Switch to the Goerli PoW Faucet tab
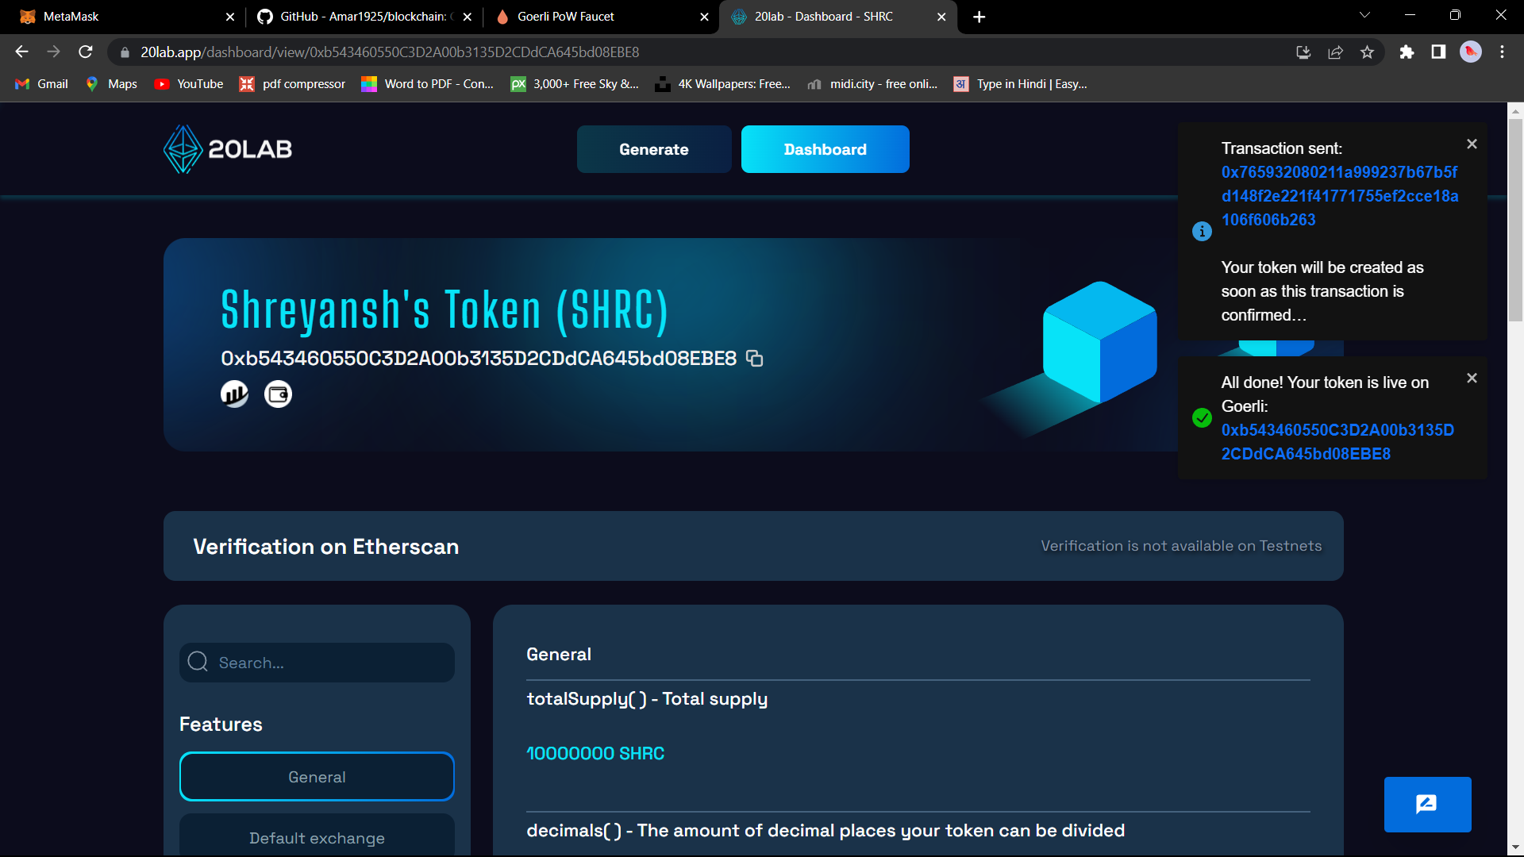 [x=565, y=16]
